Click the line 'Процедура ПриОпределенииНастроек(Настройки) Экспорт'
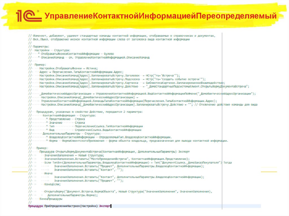The height and width of the screenshot is (216, 289). click(69, 206)
